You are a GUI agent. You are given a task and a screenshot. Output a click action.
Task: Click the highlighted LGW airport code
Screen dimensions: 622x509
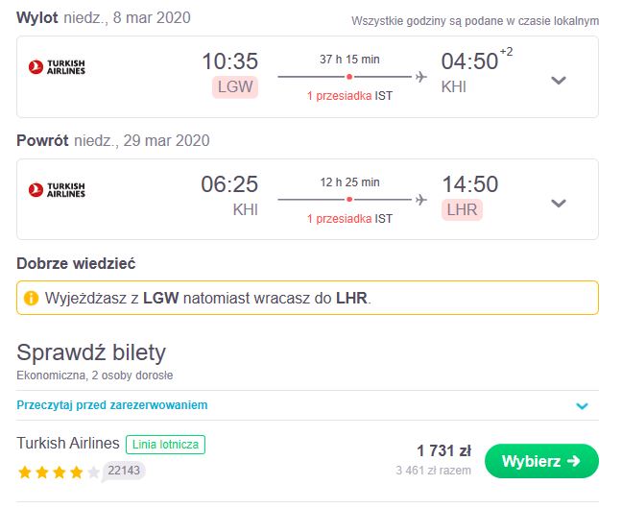(x=235, y=86)
